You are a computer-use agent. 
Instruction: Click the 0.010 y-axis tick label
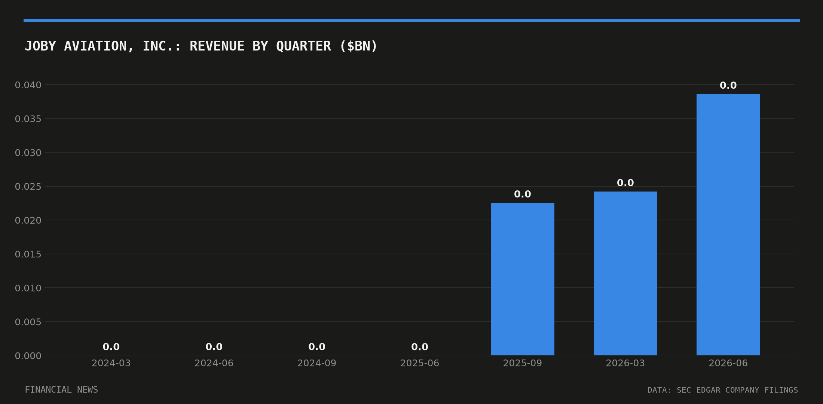(x=28, y=288)
